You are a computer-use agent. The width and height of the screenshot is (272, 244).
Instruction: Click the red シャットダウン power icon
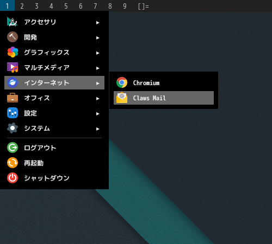[13, 178]
